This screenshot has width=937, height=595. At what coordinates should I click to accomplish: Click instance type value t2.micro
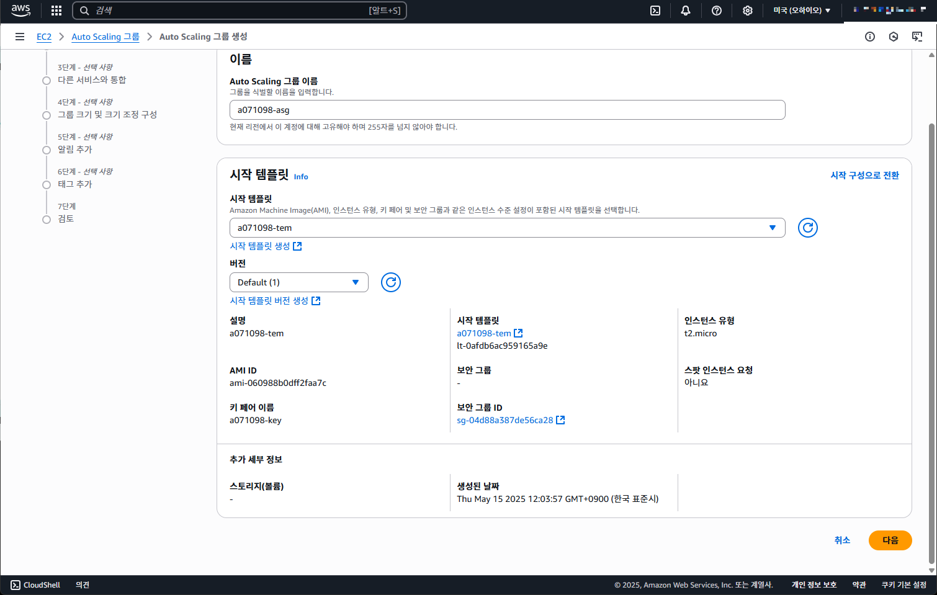701,333
